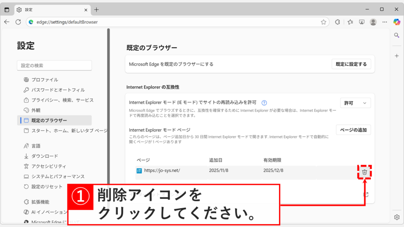The image size is (404, 227).
Task: Click the delete icon for https://jo-sys.net/
Action: (x=364, y=172)
